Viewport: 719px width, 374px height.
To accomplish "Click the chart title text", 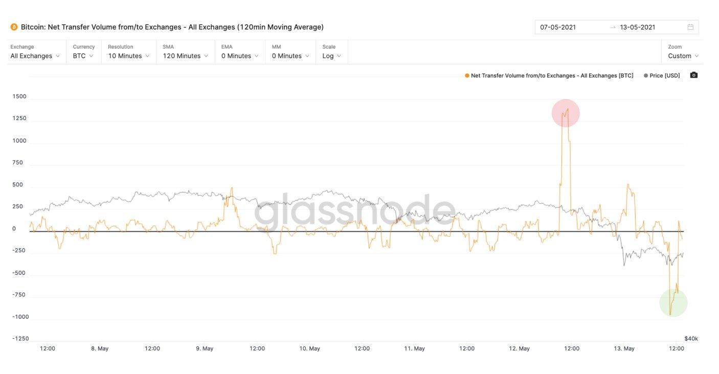I will [172, 27].
